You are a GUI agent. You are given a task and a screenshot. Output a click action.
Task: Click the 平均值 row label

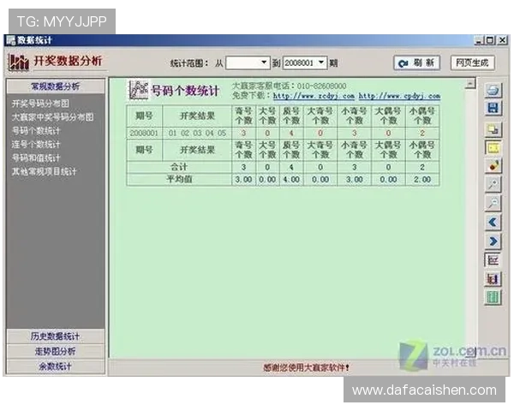(179, 179)
